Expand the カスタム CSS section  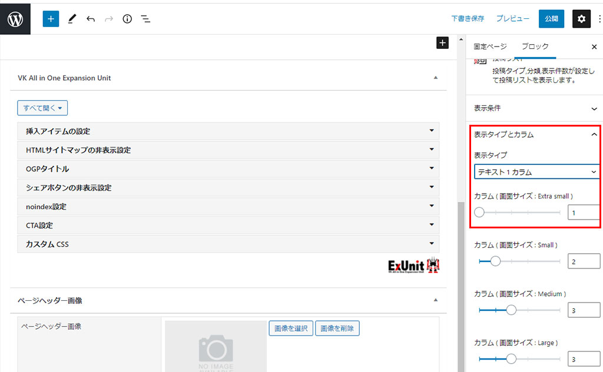click(x=228, y=244)
